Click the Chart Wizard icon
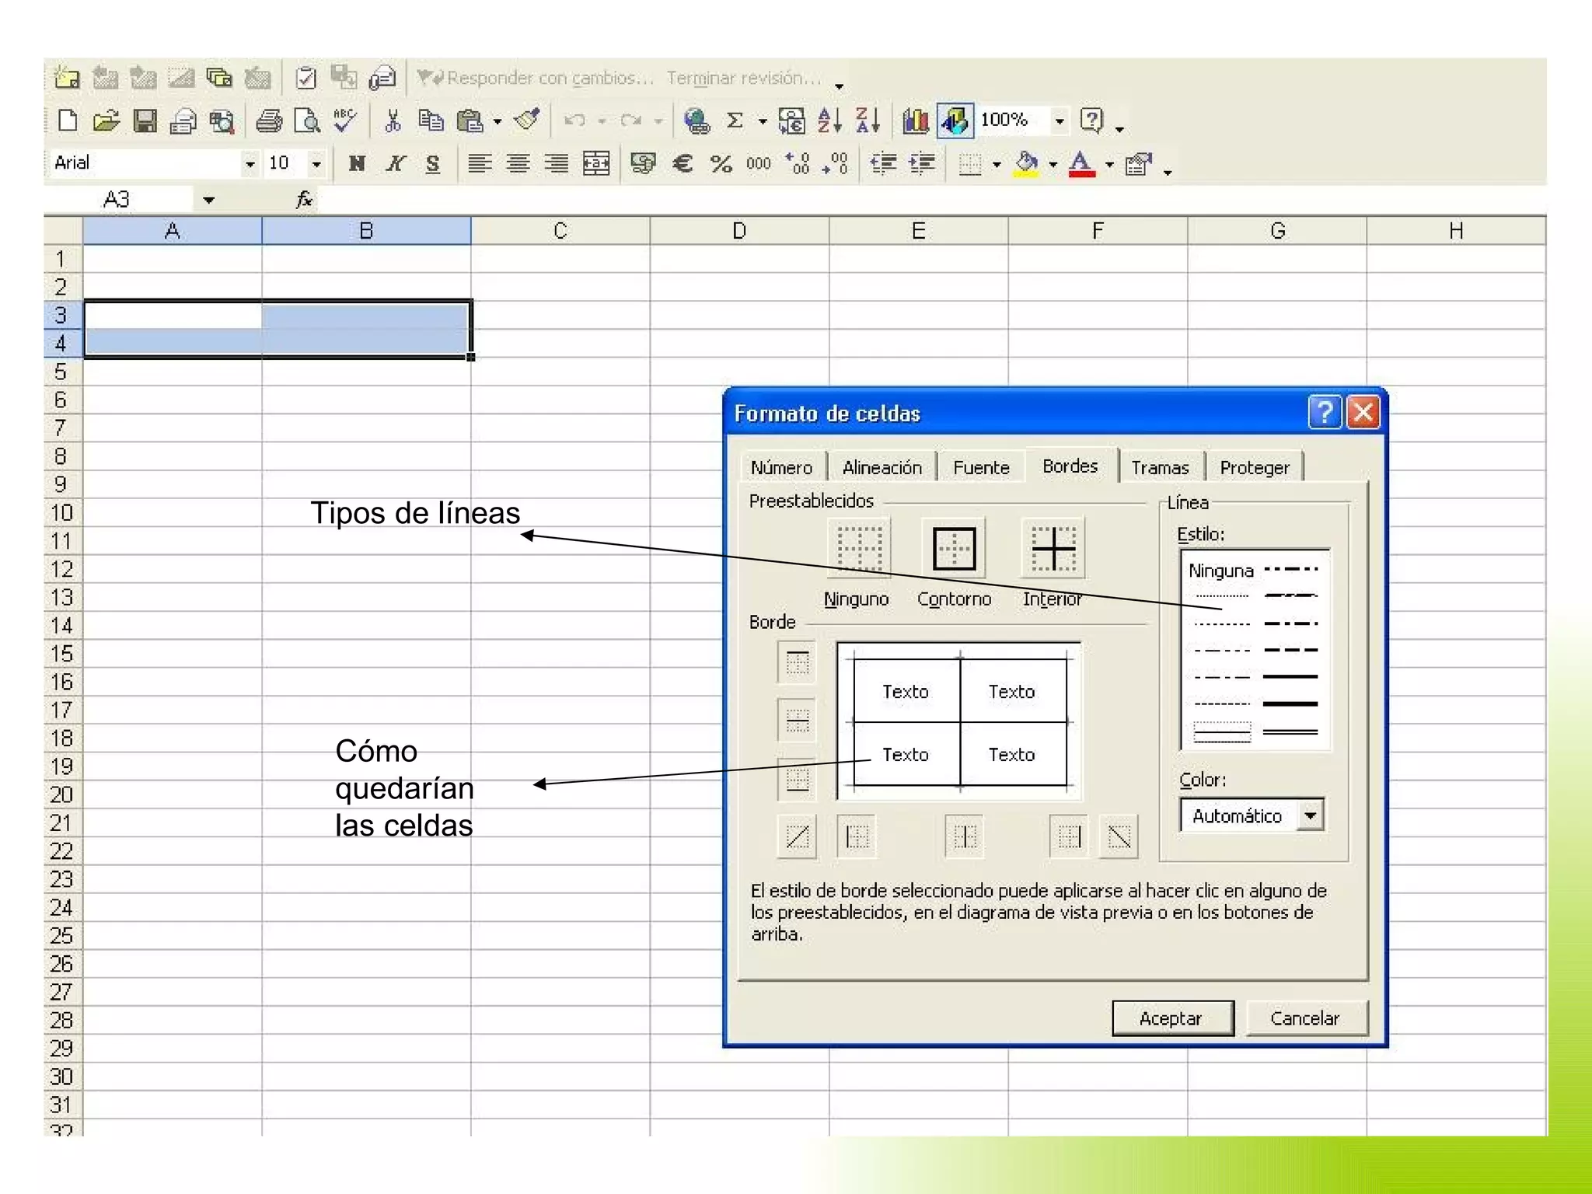The width and height of the screenshot is (1592, 1194). [915, 120]
